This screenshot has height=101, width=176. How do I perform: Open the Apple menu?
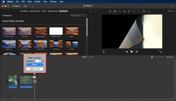[x=4, y=2]
